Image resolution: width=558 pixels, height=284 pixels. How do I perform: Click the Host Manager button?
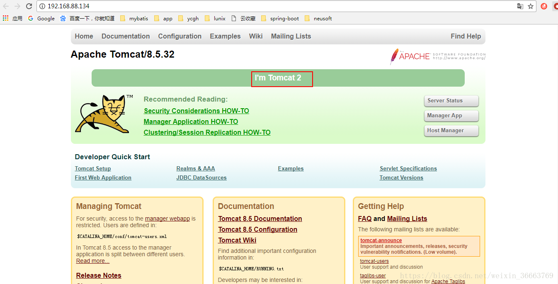(451, 131)
